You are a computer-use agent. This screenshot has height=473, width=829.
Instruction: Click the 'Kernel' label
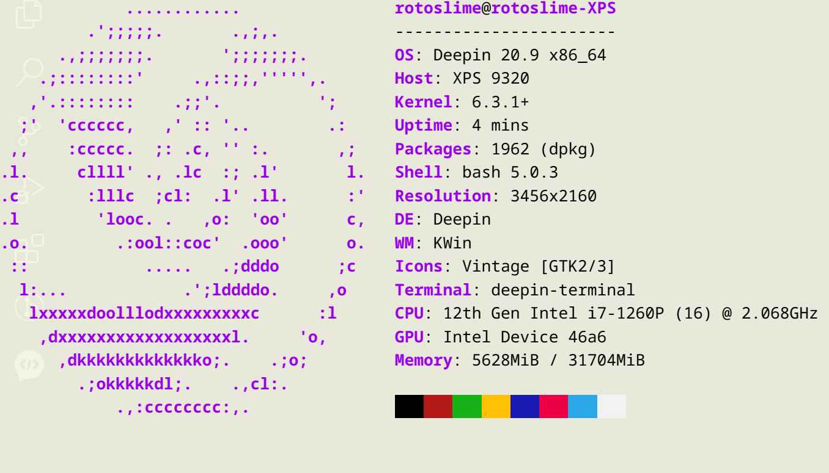point(424,102)
